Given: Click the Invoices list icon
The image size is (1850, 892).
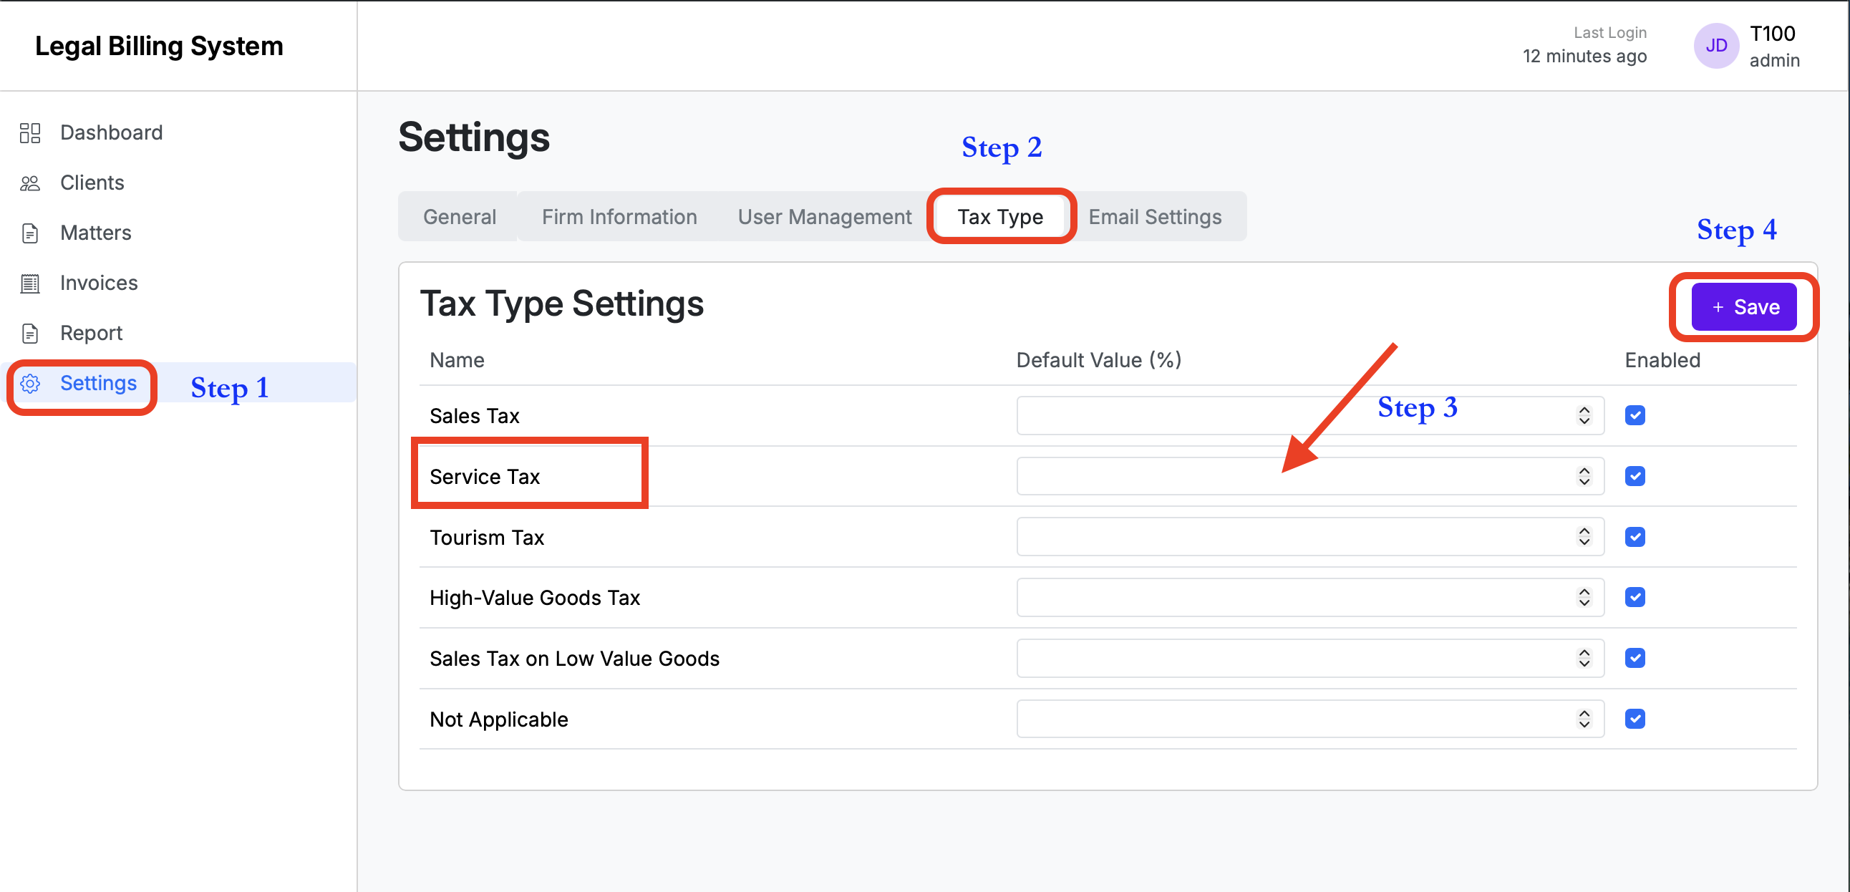Looking at the screenshot, I should (x=29, y=283).
